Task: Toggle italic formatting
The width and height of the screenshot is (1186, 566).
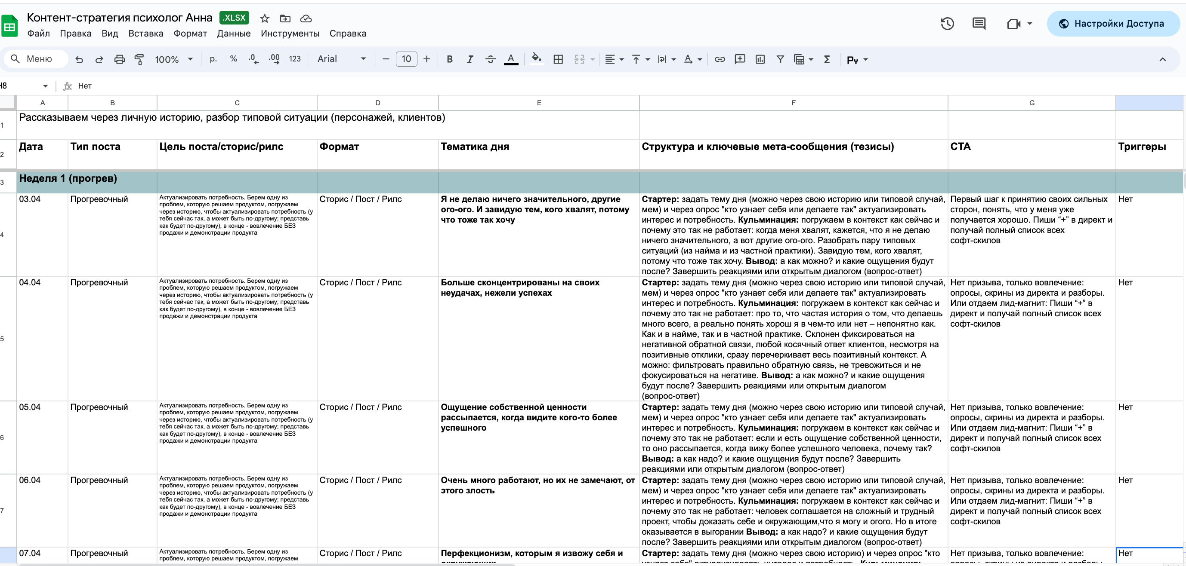Action: 470,59
